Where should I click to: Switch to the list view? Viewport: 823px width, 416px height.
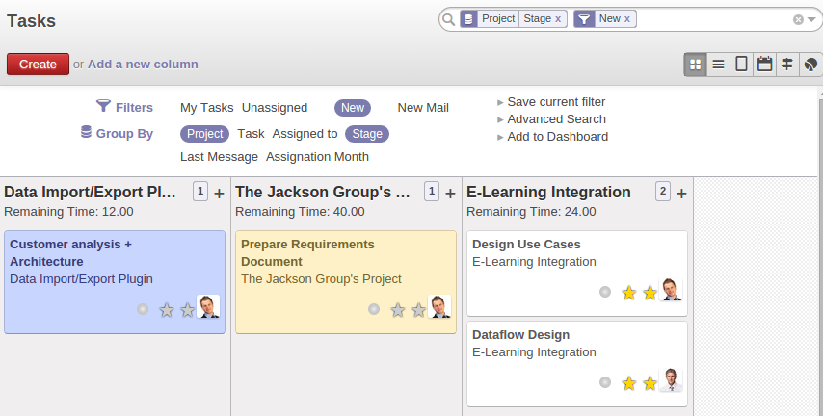718,65
